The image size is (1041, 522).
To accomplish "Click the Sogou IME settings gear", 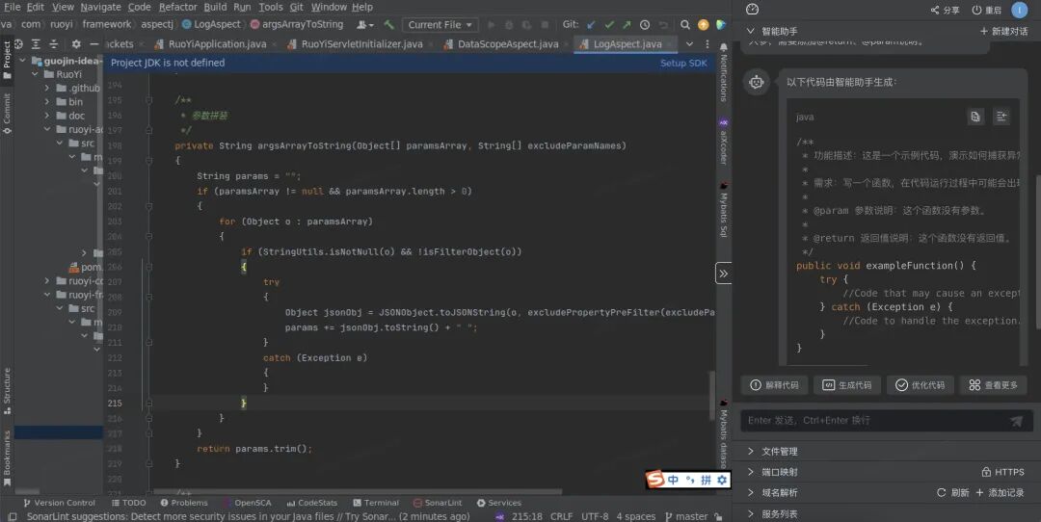I will (722, 480).
